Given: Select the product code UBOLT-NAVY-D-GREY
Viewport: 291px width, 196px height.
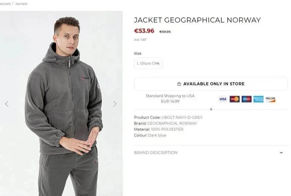Looking at the screenshot, I should 182,117.
